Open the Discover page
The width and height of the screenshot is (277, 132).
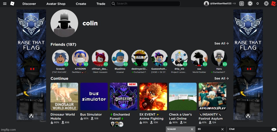[29, 4]
